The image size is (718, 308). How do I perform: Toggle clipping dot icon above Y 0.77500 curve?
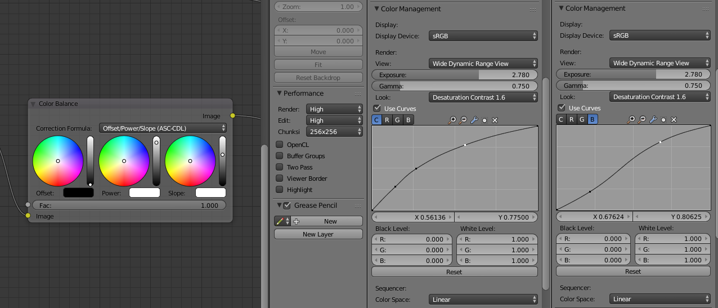(x=484, y=120)
